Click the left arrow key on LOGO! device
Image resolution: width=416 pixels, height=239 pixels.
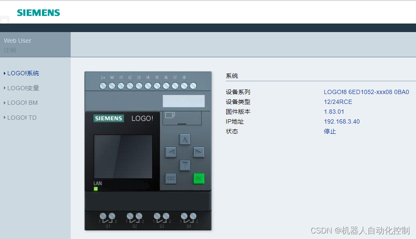click(x=171, y=152)
